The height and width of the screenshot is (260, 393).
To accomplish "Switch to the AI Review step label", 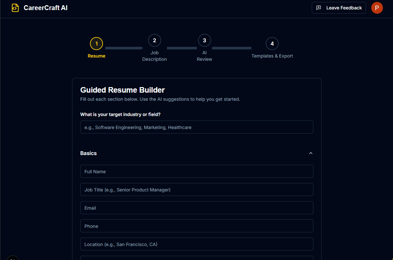I will coord(205,56).
